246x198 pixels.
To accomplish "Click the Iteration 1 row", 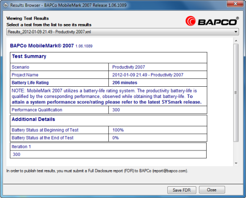I will 108,147.
